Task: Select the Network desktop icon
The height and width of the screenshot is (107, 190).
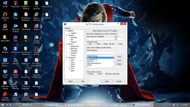Action: (5, 50)
